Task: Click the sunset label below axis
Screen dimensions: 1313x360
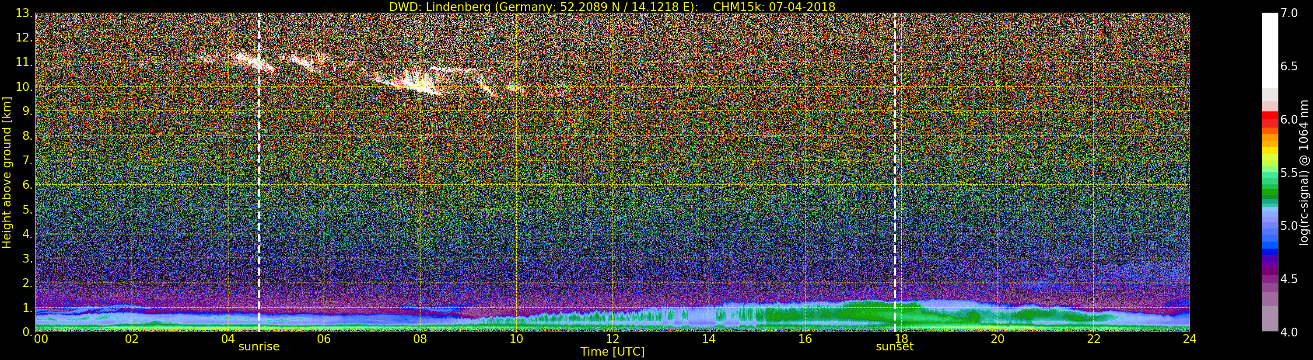Action: [895, 347]
